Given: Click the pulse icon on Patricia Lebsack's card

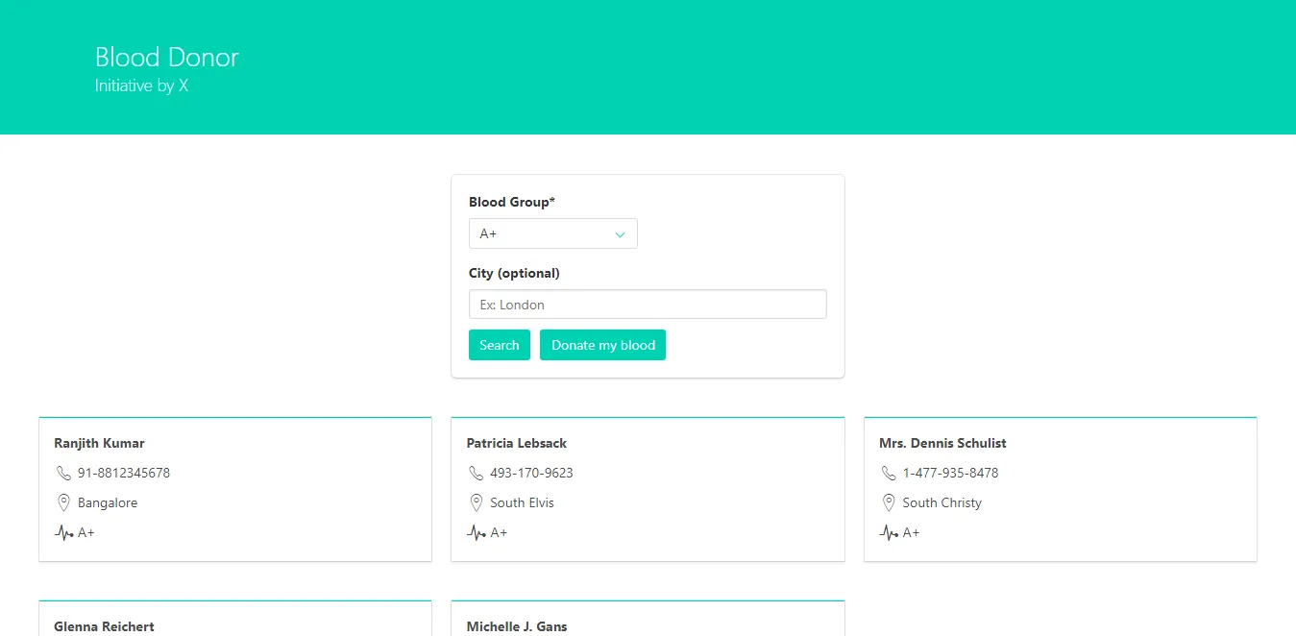Looking at the screenshot, I should point(477,532).
